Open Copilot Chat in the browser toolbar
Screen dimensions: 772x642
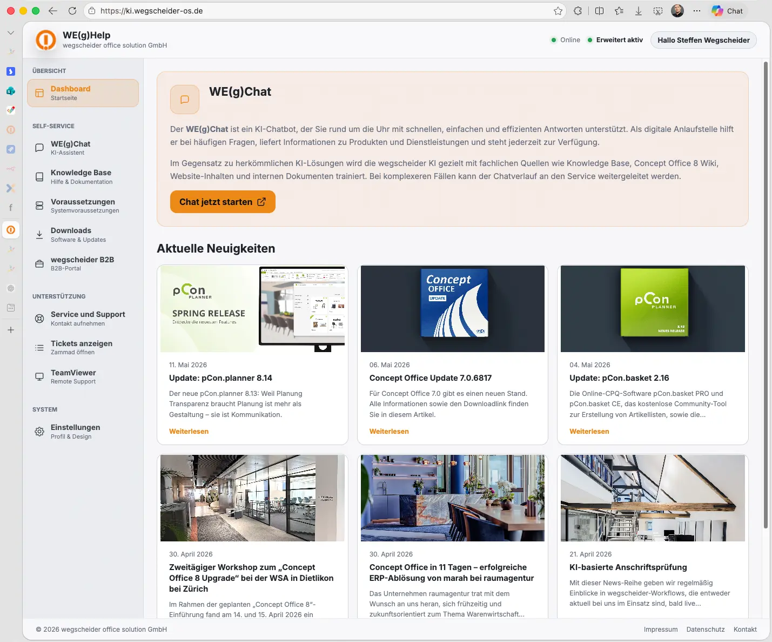[x=727, y=11]
